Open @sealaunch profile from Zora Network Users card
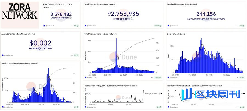The height and width of the screenshot is (111, 247). pyautogui.click(x=173, y=77)
